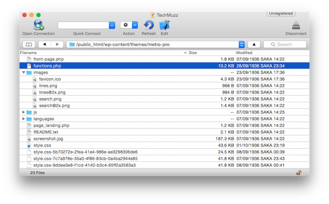The width and height of the screenshot is (329, 204).
Task: Click the Open Connection globe icon
Action: pyautogui.click(x=38, y=25)
